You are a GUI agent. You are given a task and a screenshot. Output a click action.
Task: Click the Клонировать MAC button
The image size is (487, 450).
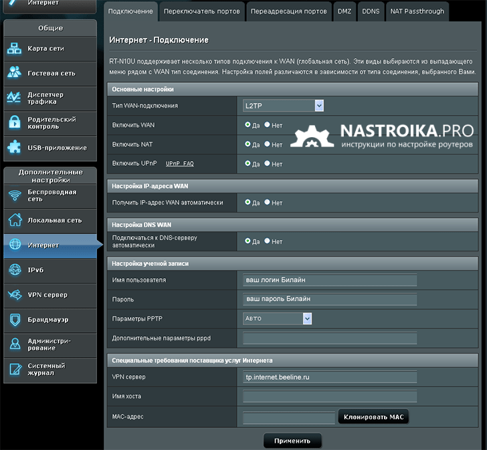coord(373,417)
